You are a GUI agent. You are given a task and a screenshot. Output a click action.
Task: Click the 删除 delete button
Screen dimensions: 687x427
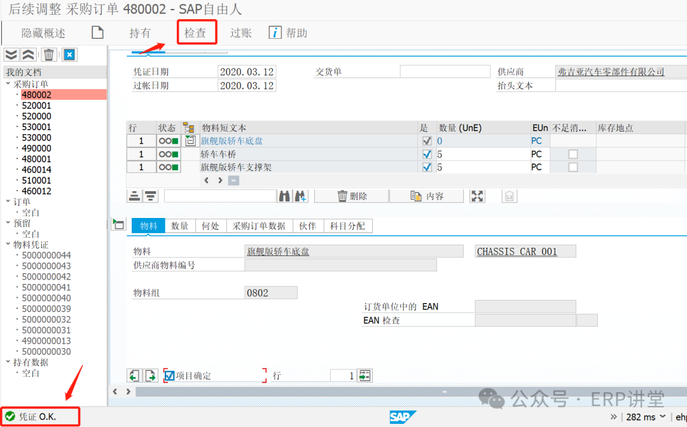tap(352, 196)
